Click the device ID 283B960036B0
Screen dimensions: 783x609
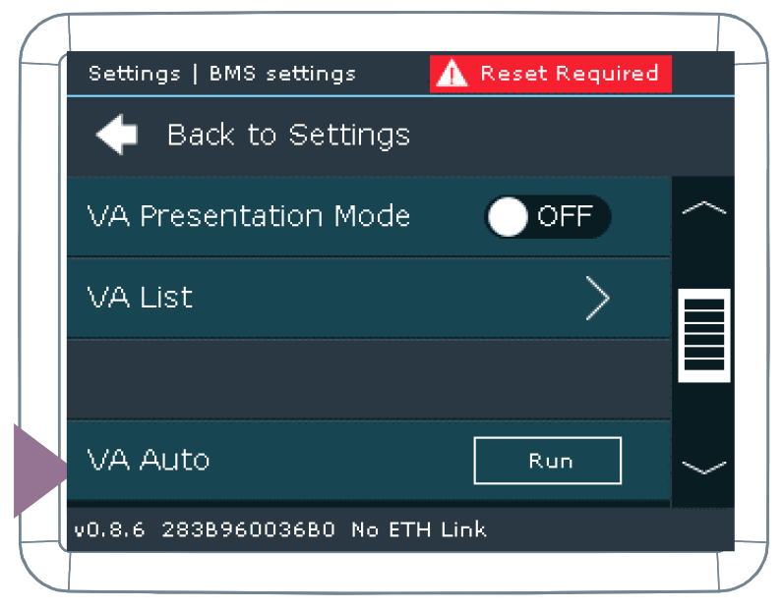click(247, 530)
